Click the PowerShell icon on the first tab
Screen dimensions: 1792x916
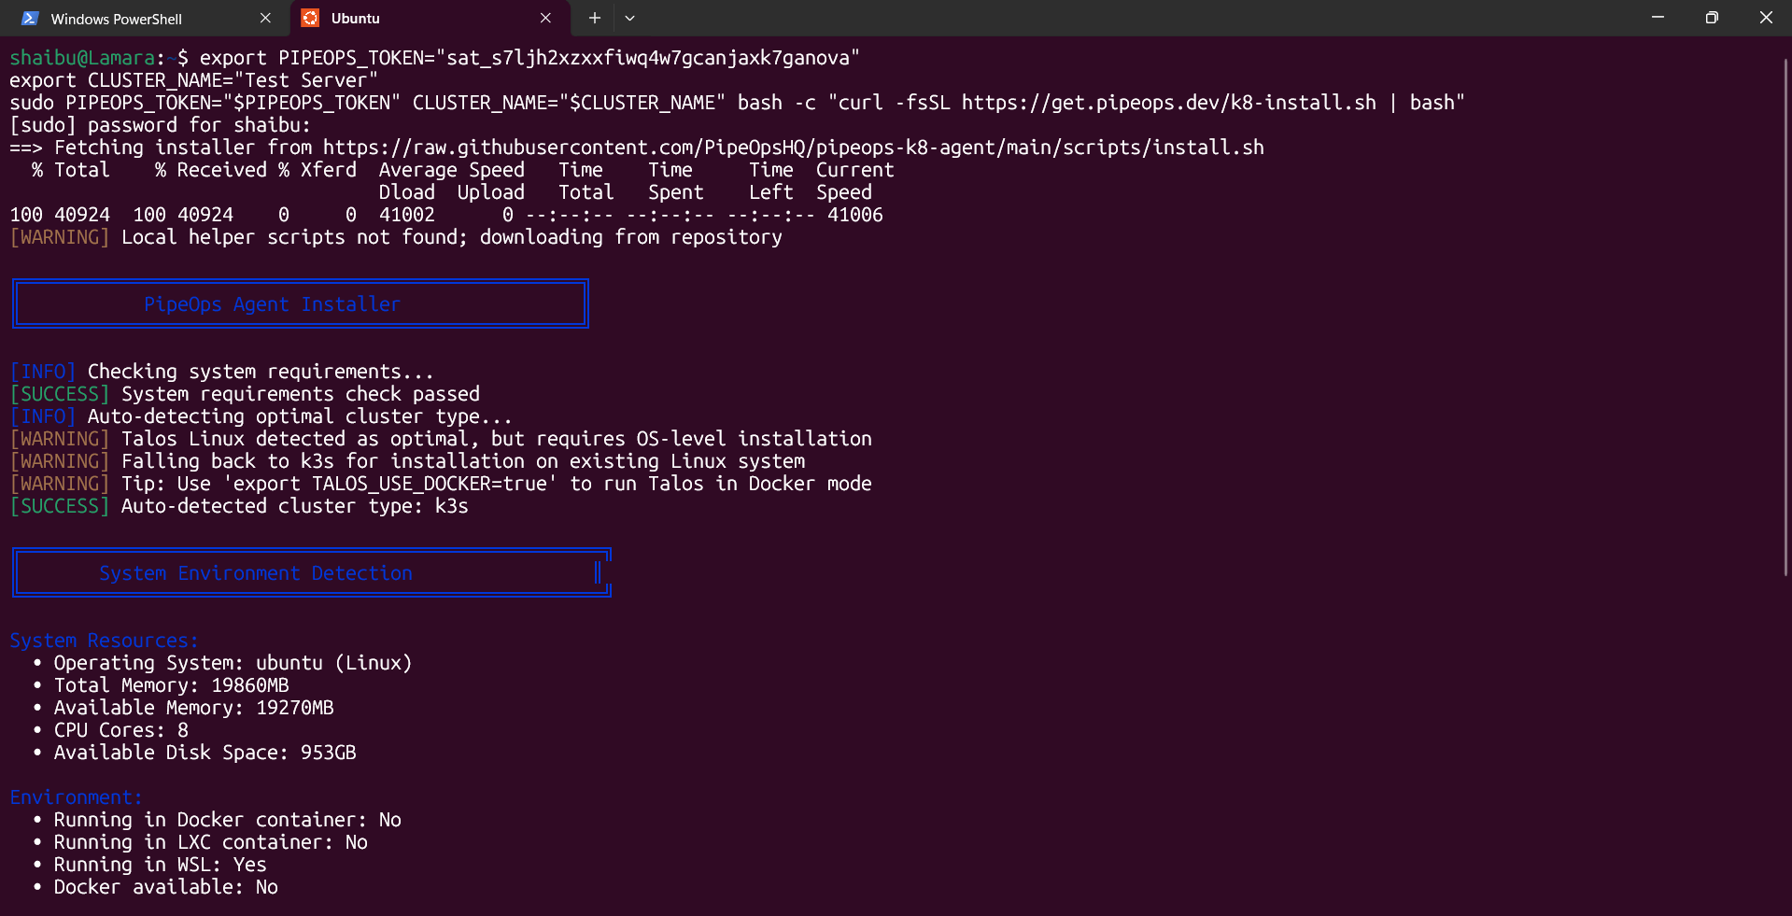30,18
